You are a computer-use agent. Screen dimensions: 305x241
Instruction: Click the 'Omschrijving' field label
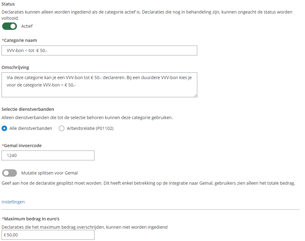coord(15,67)
